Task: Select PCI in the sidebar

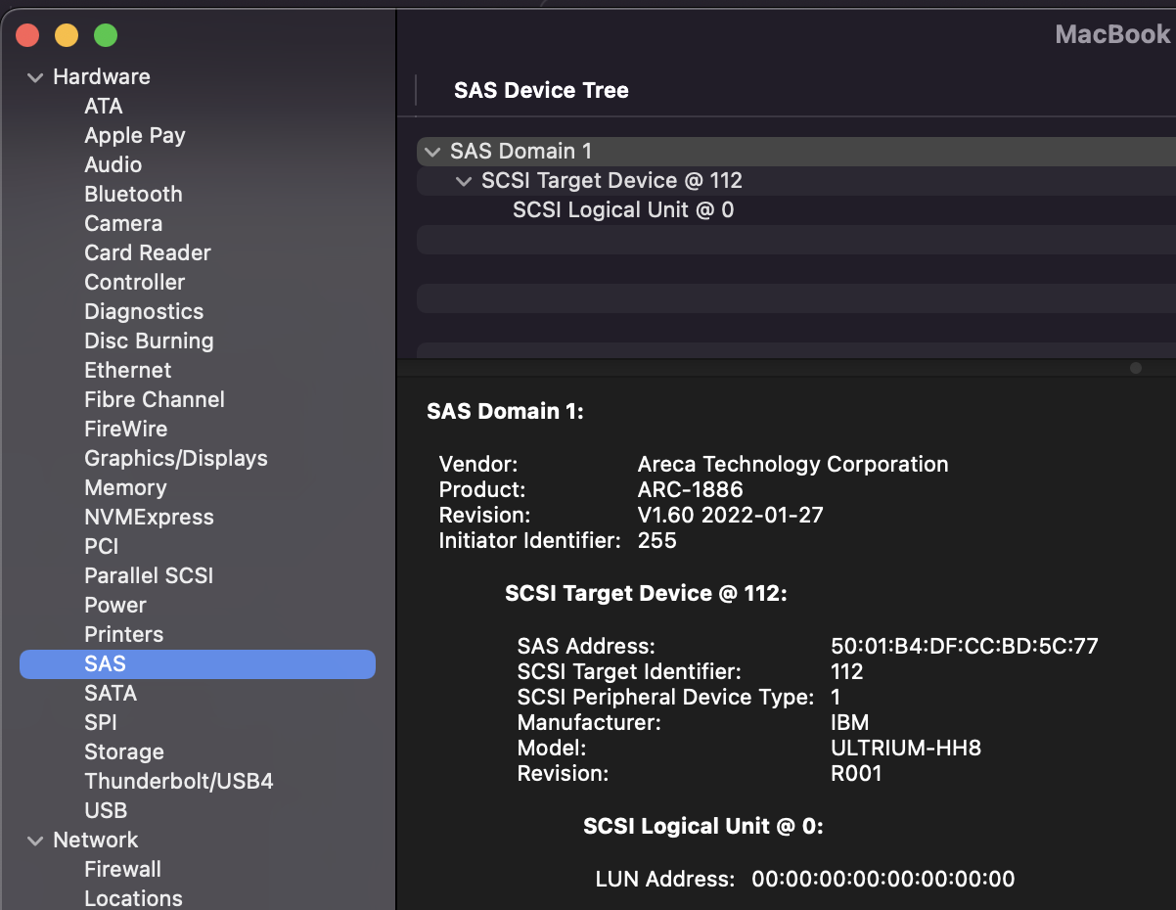Action: pos(101,546)
